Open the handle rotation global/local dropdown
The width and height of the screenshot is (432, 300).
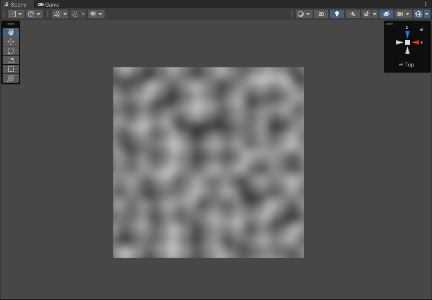35,14
